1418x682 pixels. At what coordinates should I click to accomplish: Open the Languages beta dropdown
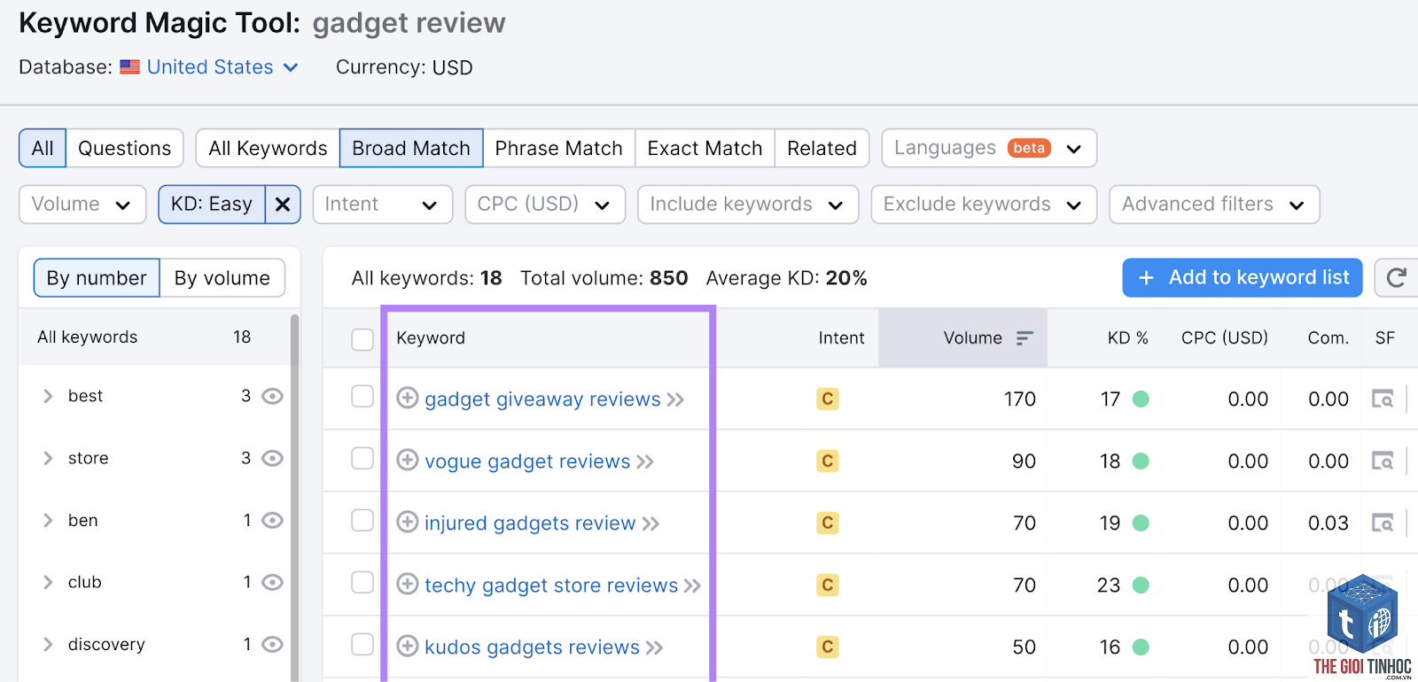(989, 148)
